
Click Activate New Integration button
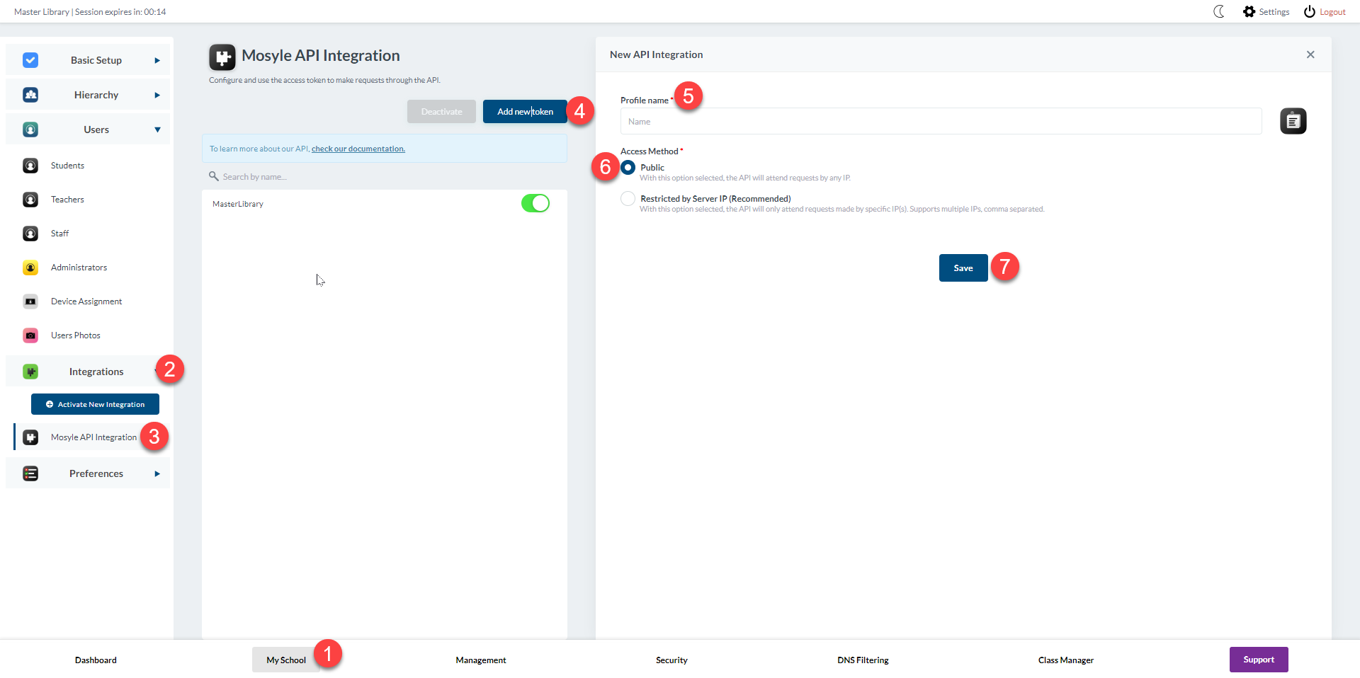[95, 404]
